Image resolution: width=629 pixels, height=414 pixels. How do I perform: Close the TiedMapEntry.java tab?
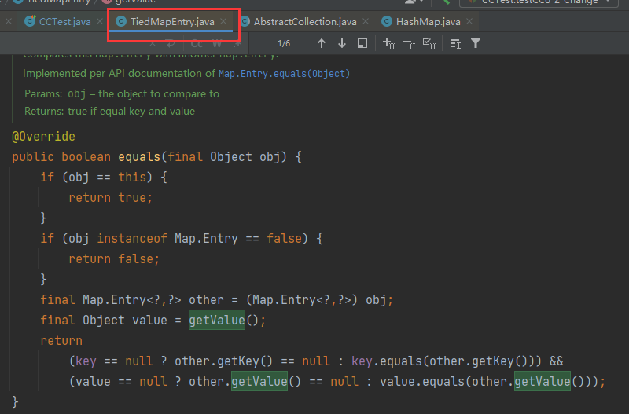pyautogui.click(x=223, y=22)
